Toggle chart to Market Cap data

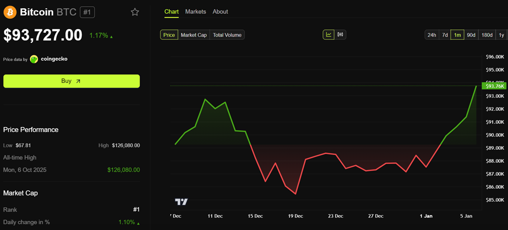click(x=194, y=35)
